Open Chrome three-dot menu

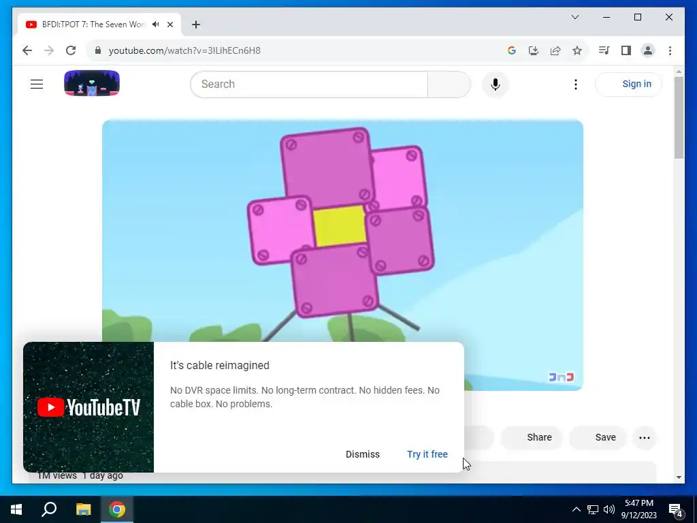point(670,50)
